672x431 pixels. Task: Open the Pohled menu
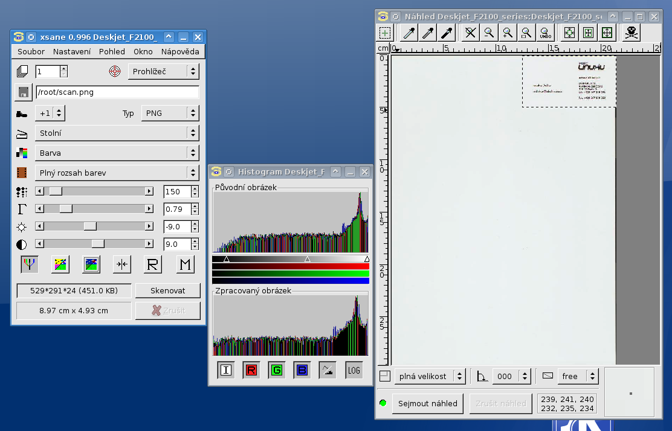point(112,52)
